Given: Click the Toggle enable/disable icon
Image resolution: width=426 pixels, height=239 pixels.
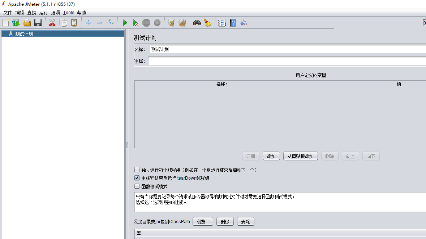Looking at the screenshot, I should [110, 22].
